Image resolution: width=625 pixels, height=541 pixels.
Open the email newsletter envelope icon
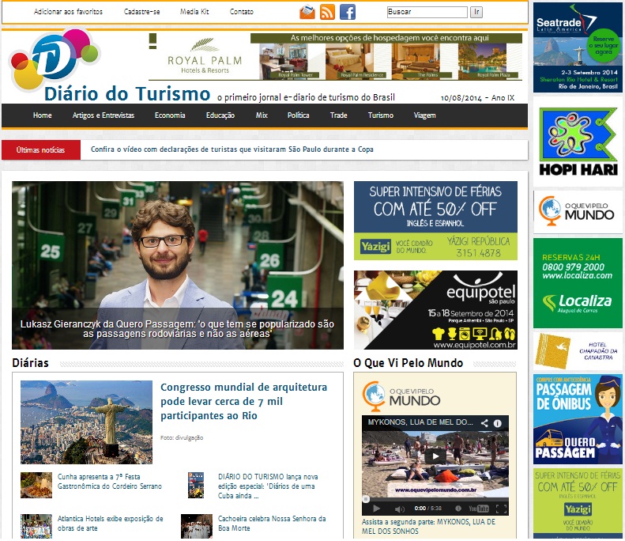tap(307, 12)
